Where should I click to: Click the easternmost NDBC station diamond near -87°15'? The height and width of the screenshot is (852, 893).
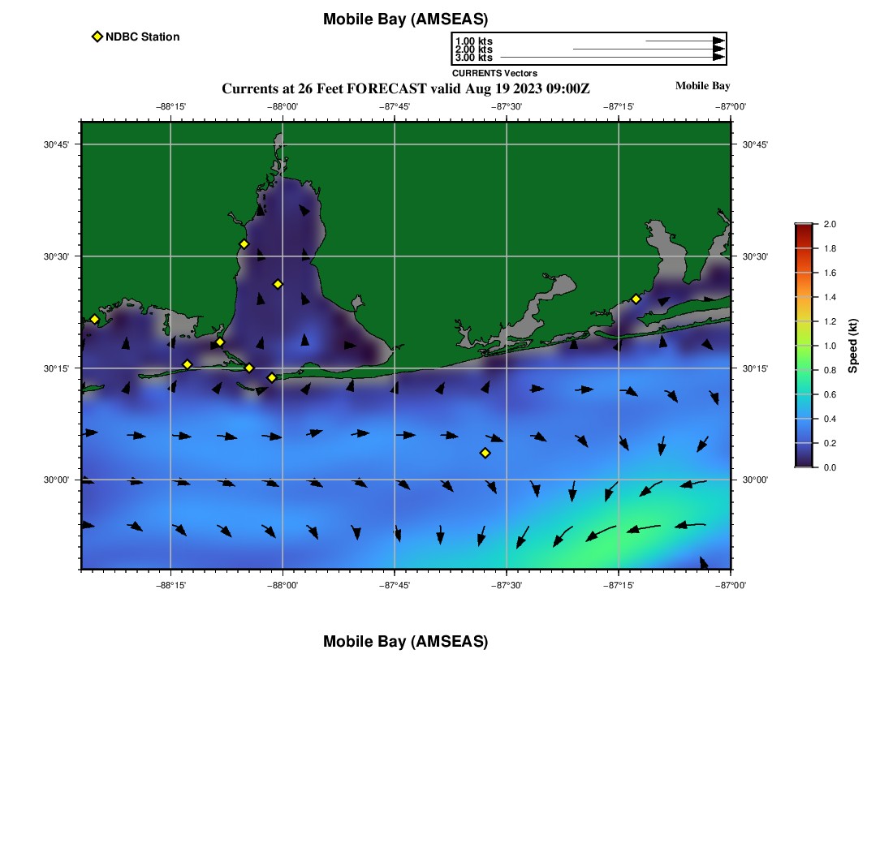(636, 299)
